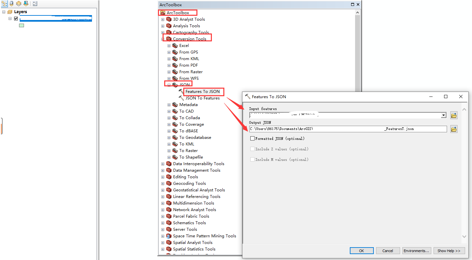Expand the Server Tools toolbox
Screen dimensions: 472x260
tap(163, 229)
